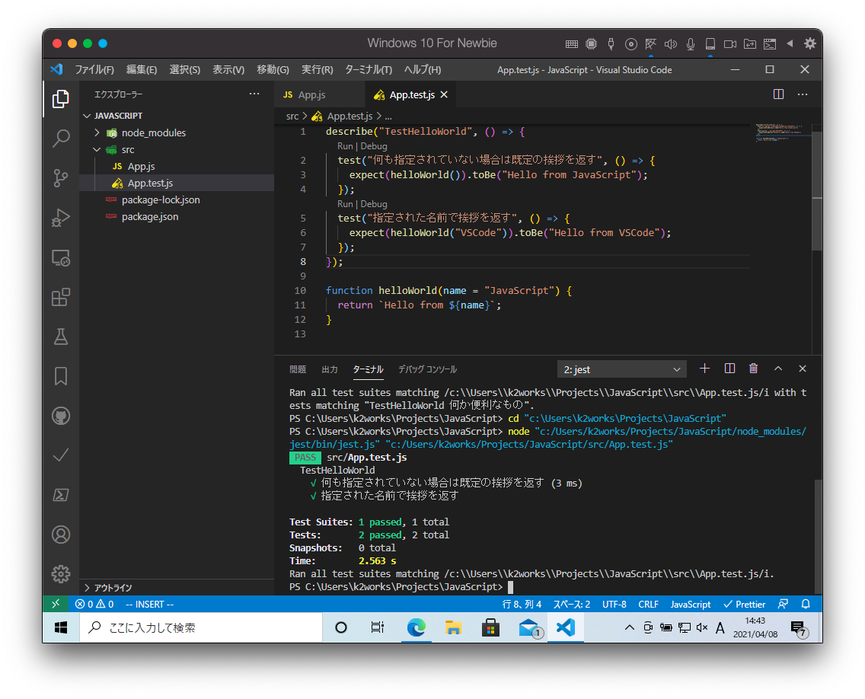
Task: Open the Testing flask icon view
Action: click(61, 337)
